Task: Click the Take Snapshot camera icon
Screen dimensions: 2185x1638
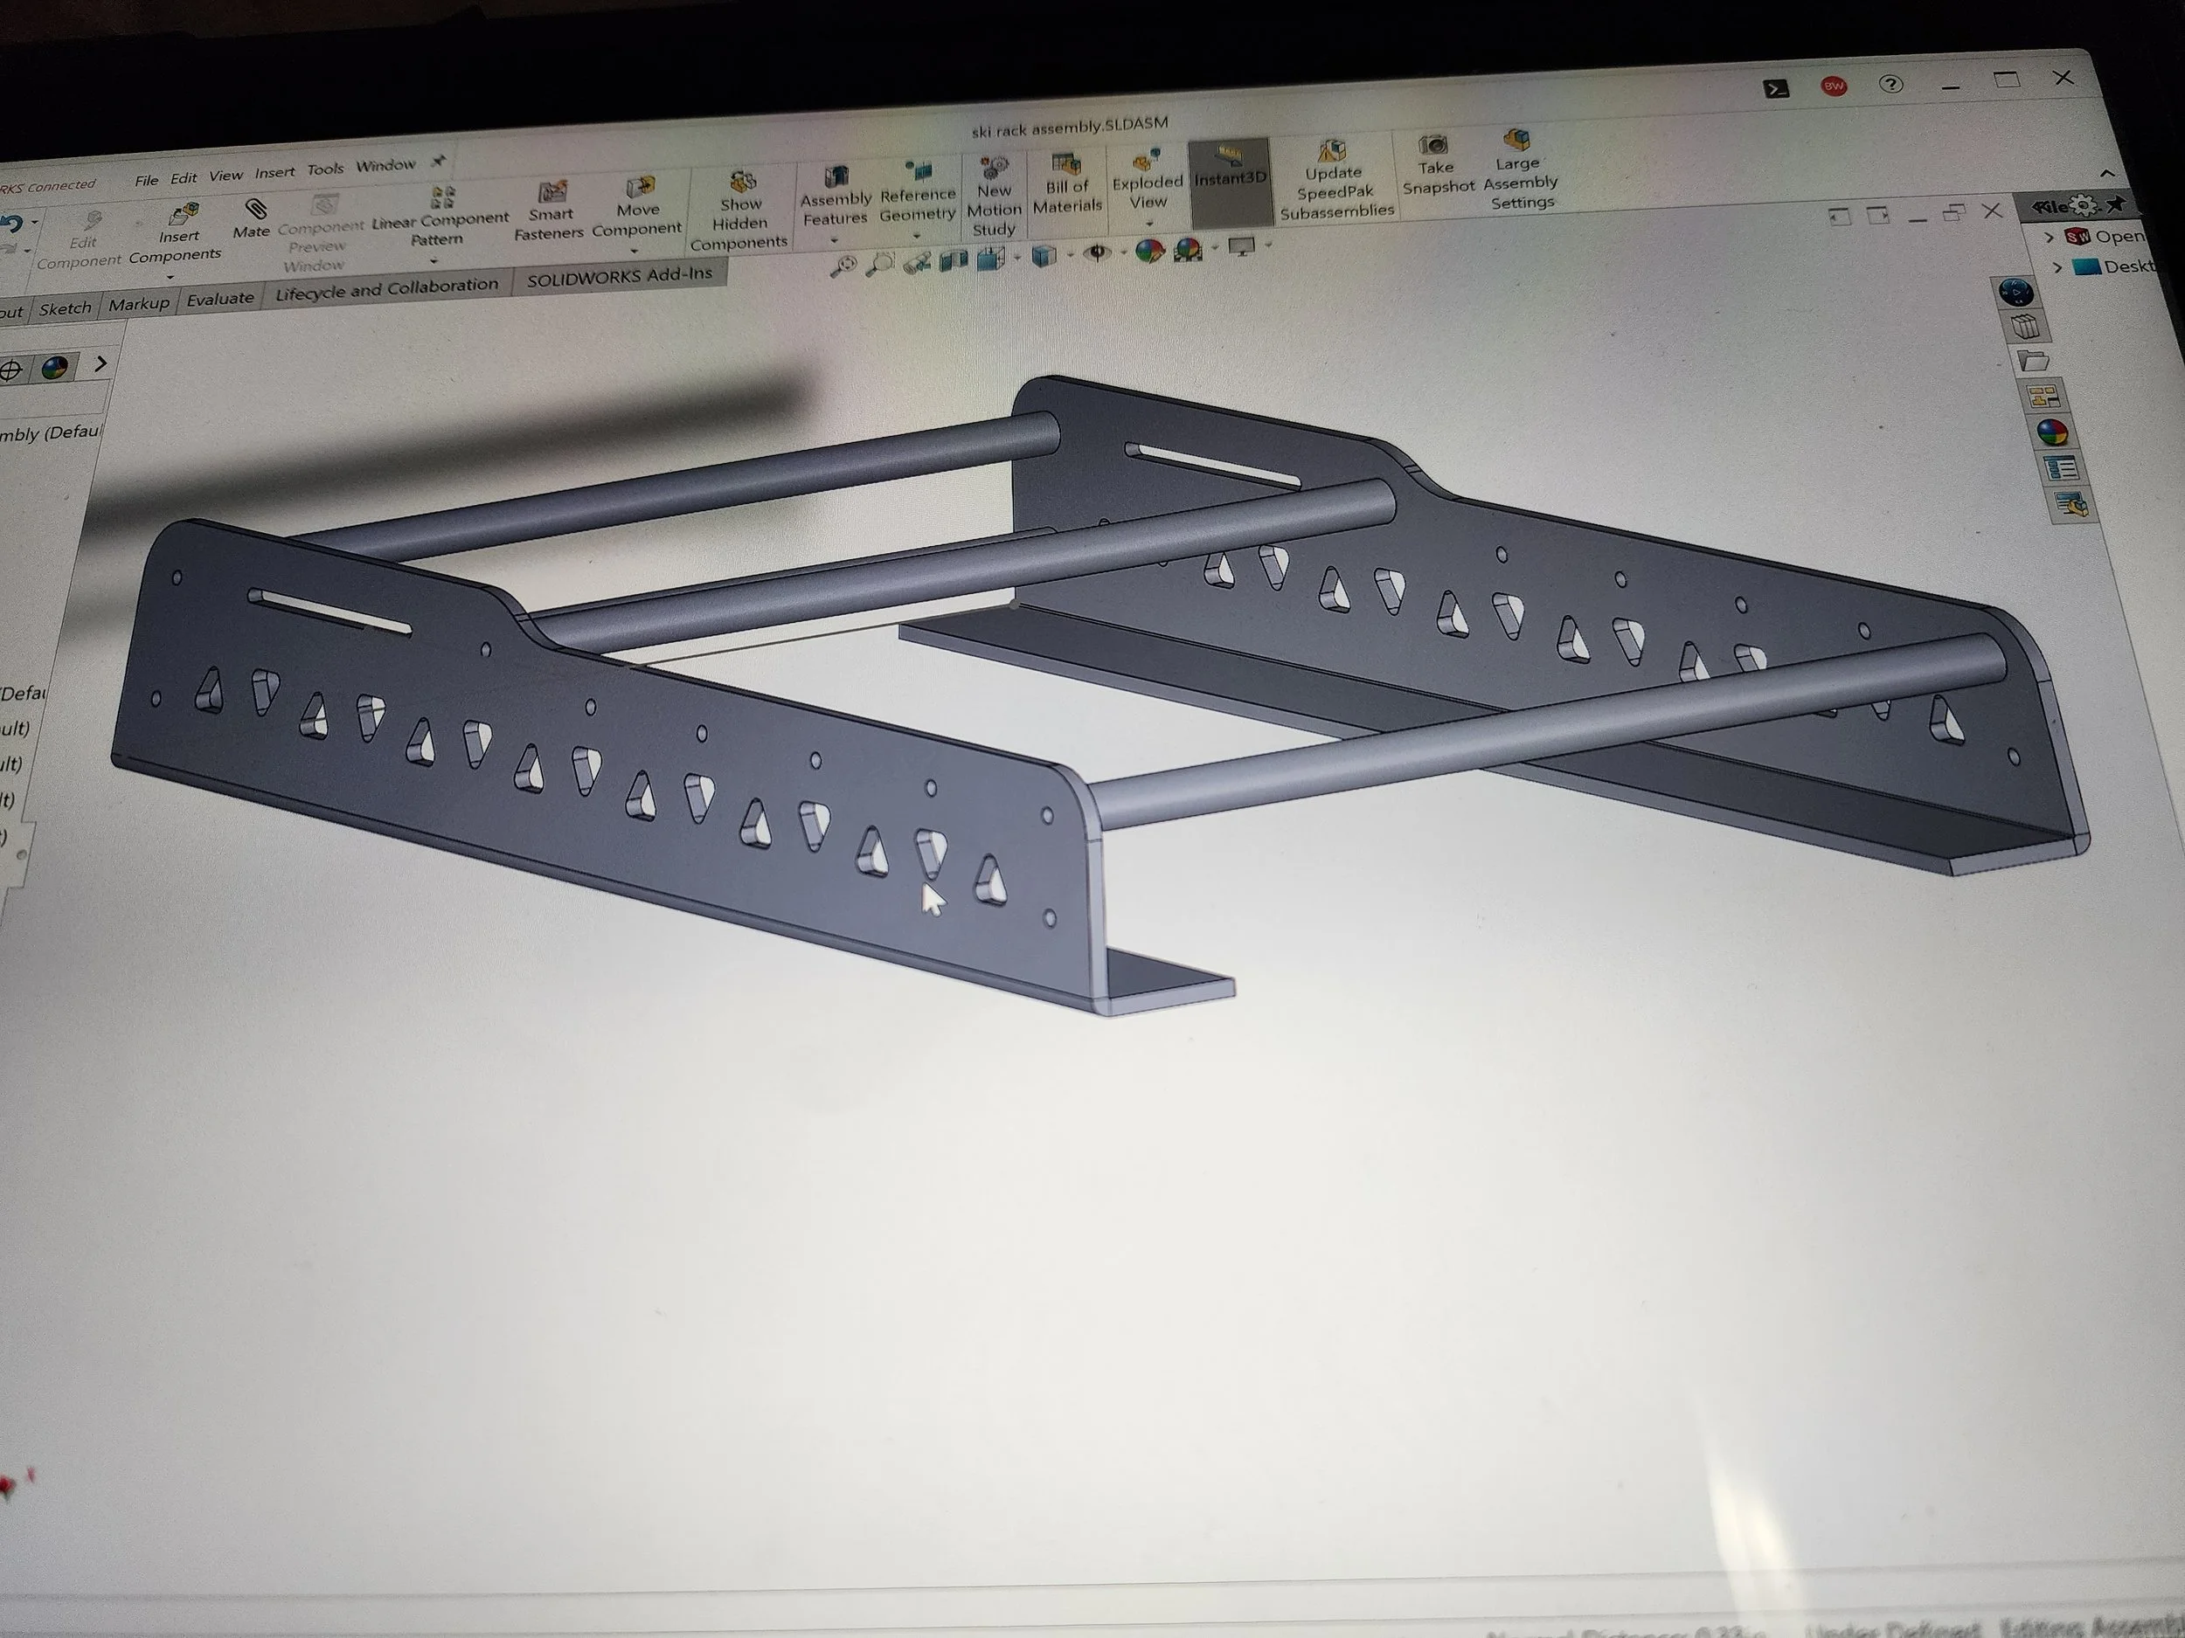Action: (1433, 146)
